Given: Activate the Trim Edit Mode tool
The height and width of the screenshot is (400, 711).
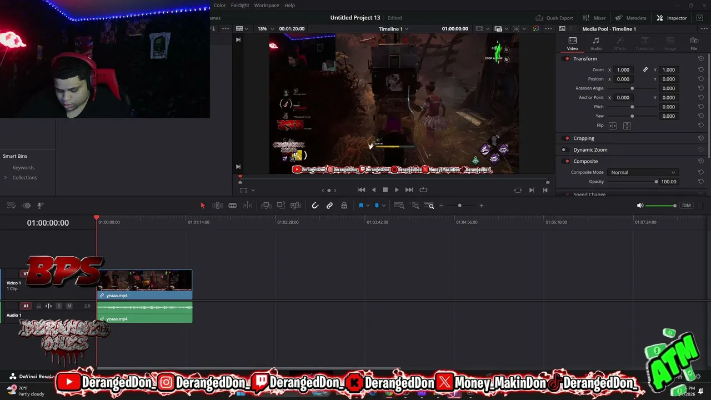Looking at the screenshot, I should (217, 206).
